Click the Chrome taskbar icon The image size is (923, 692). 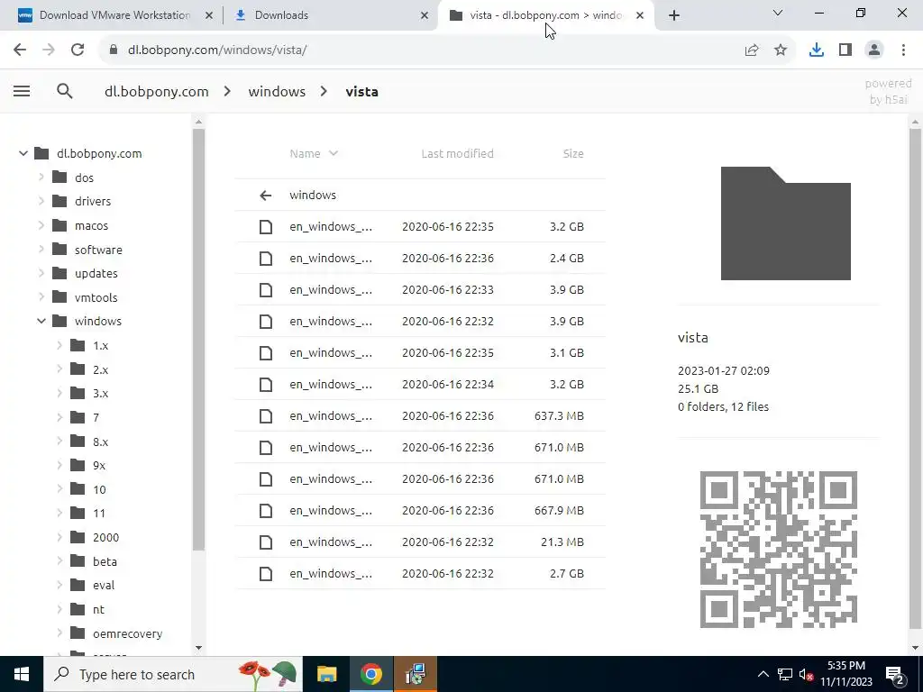coord(370,674)
